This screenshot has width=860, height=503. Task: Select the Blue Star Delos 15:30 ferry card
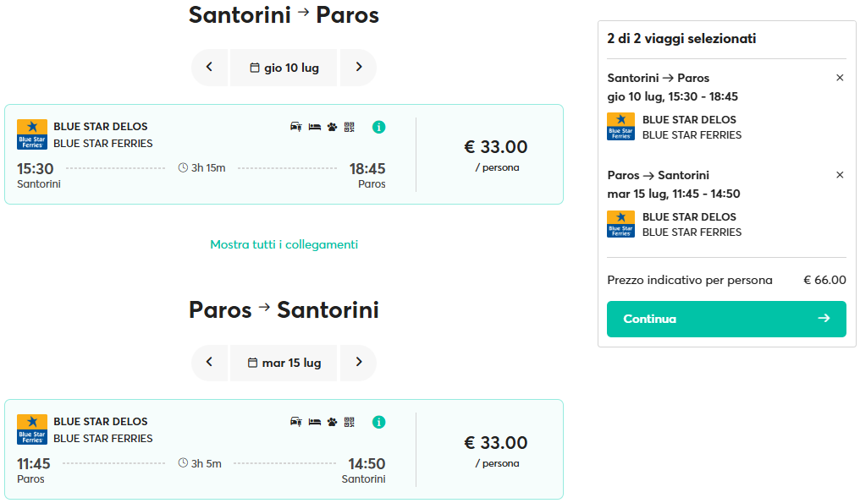(x=284, y=155)
